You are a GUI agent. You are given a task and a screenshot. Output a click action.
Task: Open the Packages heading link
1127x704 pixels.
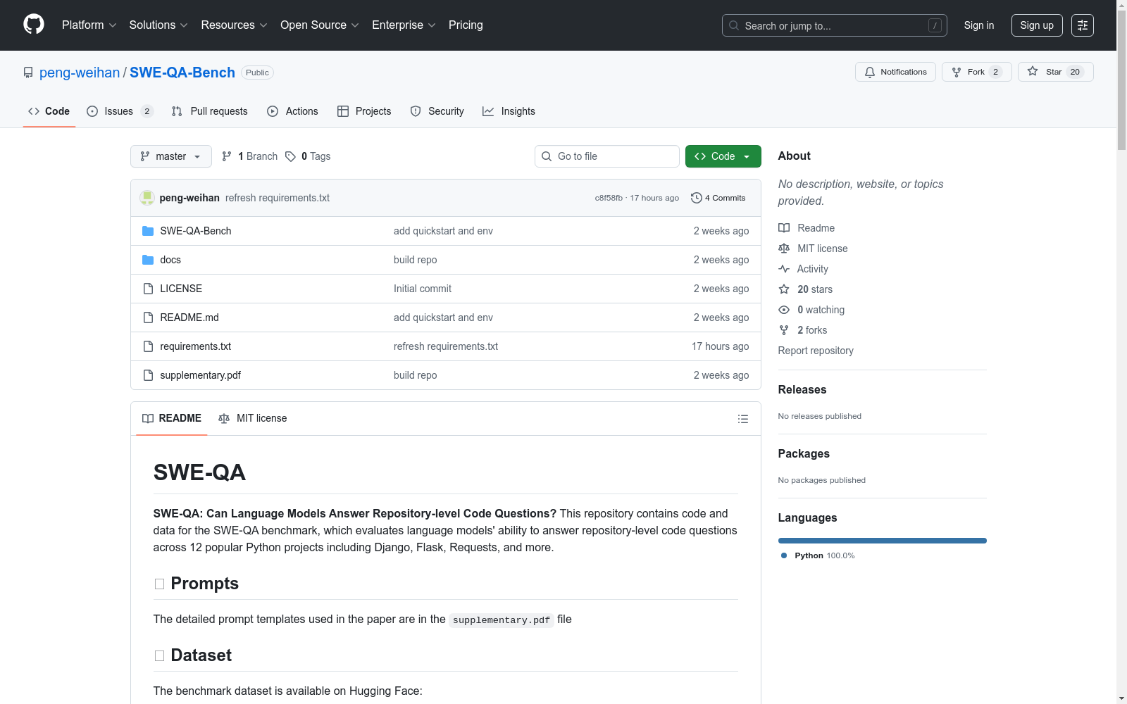pyautogui.click(x=804, y=453)
